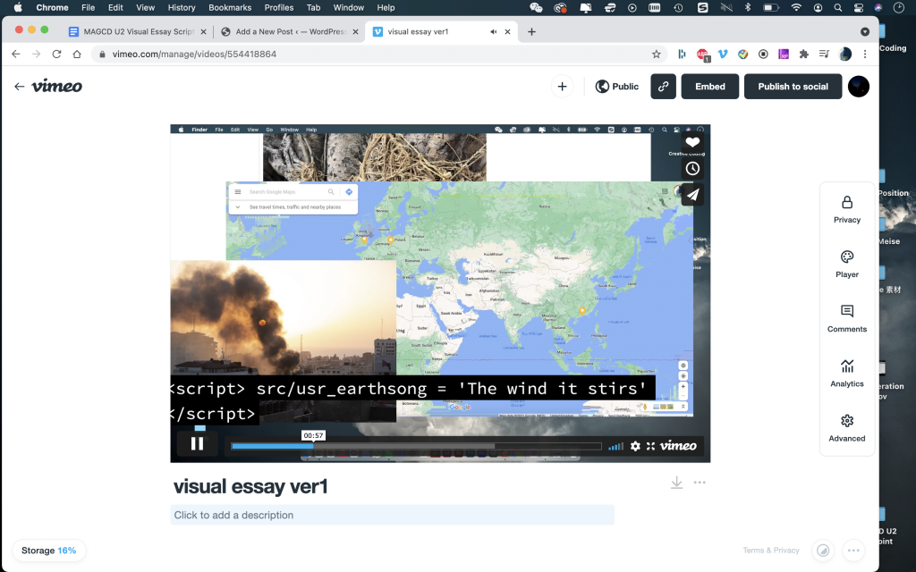Screen dimensions: 916x572
Task: Open the Bookmarks menu
Action: (230, 7)
